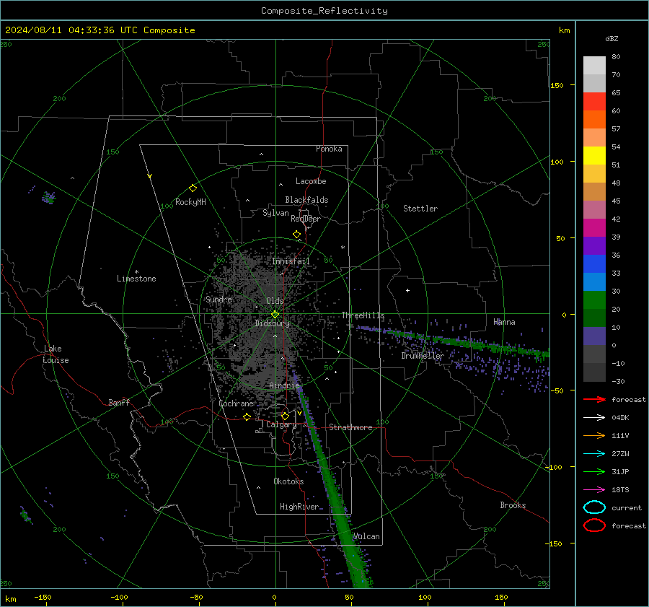
Task: Click the Banff town label
Action: point(119,402)
